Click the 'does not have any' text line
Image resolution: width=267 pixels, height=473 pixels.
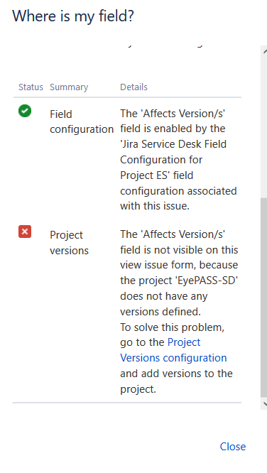[x=164, y=296]
